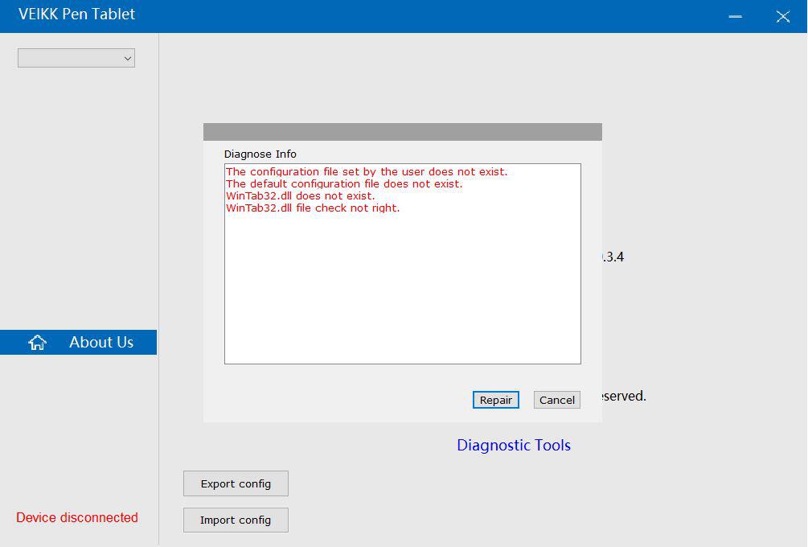Viewport: 808px width, 547px height.
Task: Click the Diagnose Info label
Action: point(260,154)
